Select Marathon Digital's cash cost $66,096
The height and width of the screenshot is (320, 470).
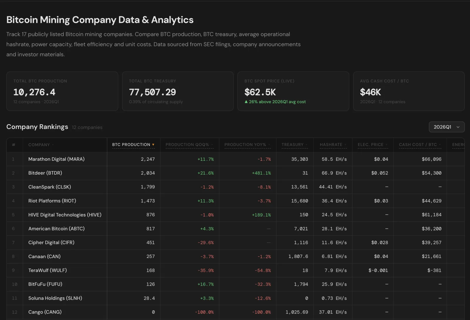[432, 159]
